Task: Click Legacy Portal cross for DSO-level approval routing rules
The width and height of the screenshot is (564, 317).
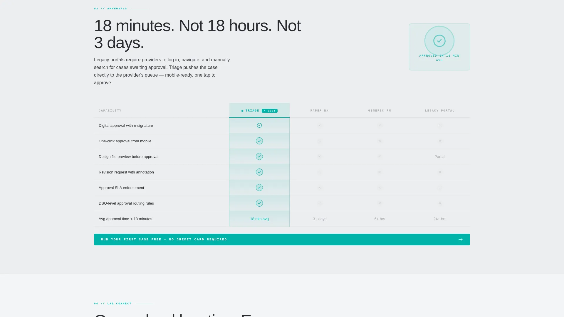Action: (440, 203)
